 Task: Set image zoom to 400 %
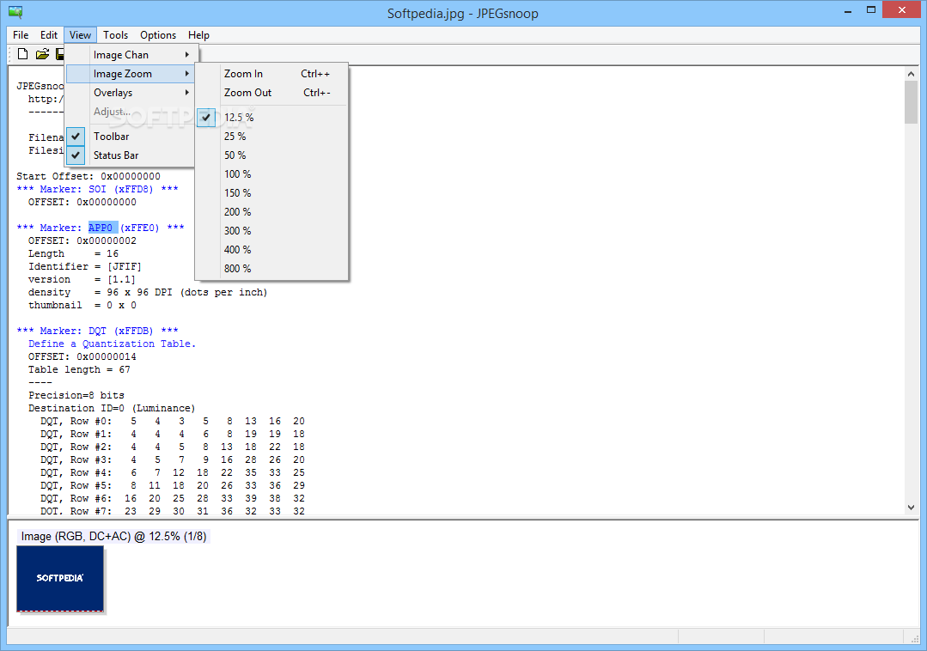(271, 250)
